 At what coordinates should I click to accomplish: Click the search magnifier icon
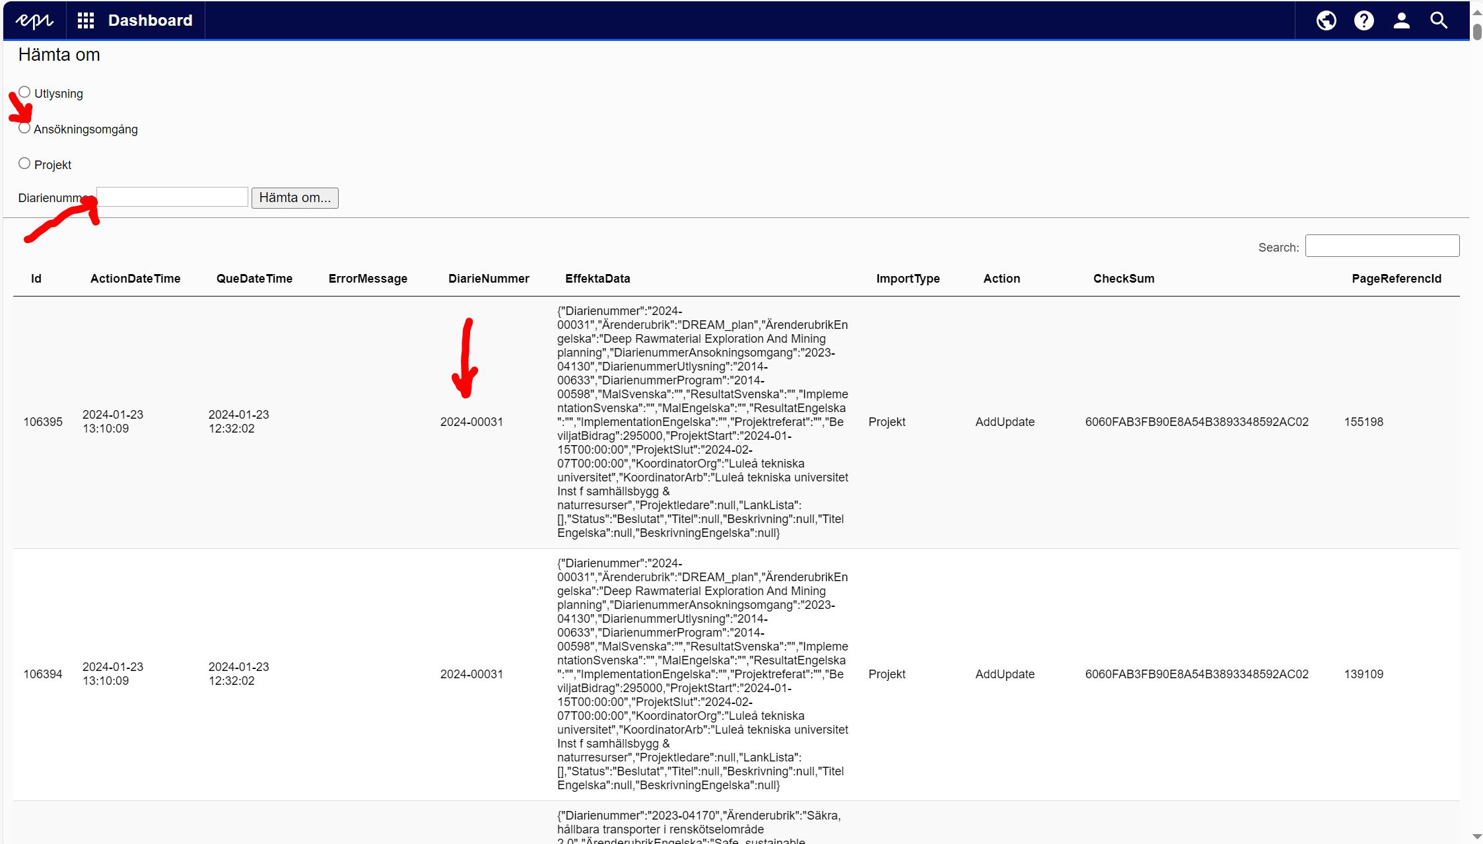pyautogui.click(x=1439, y=20)
